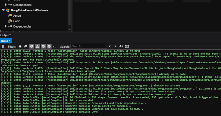The image size is (221, 116).
Task: Toggle the verbose messages filter (speech bubbles)
Action: 26,46
